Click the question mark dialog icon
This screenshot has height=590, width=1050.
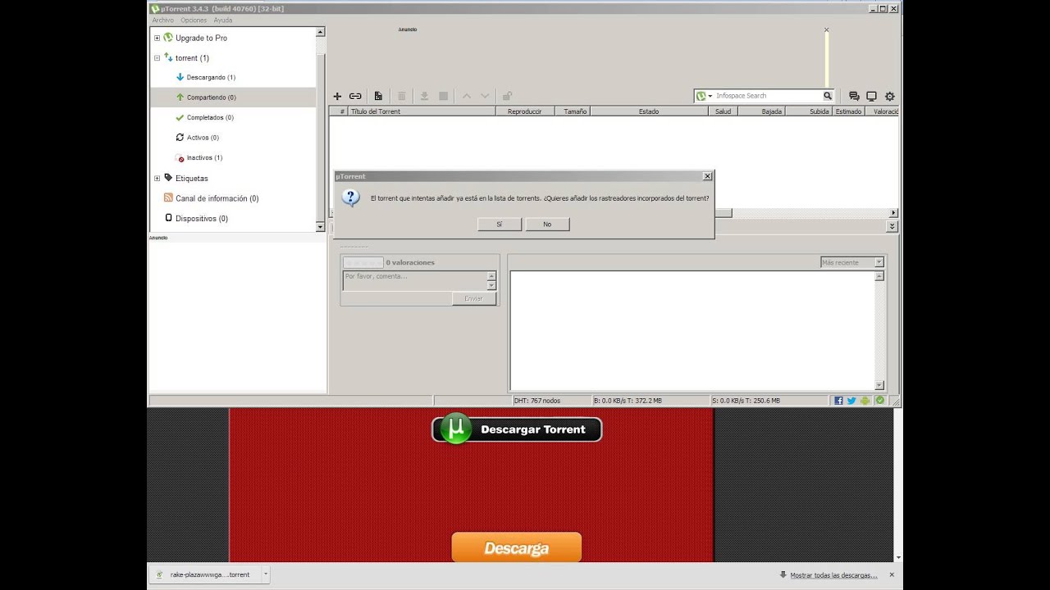[x=351, y=197]
